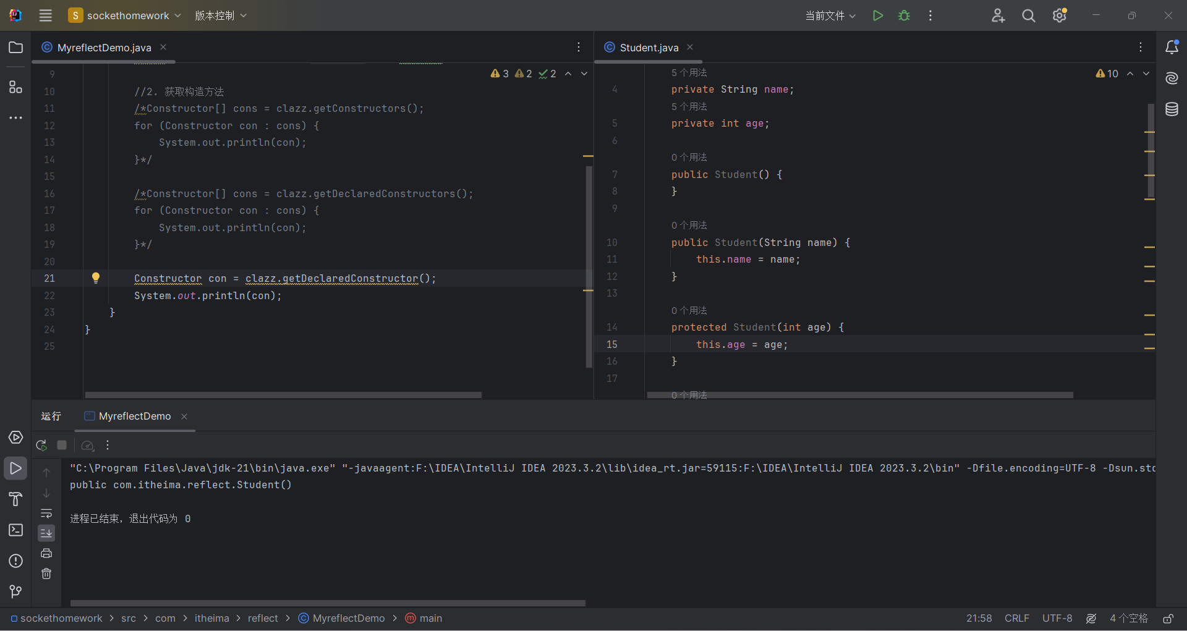1187x631 pixels.
Task: Clear all console output with trash icon
Action: (x=46, y=574)
